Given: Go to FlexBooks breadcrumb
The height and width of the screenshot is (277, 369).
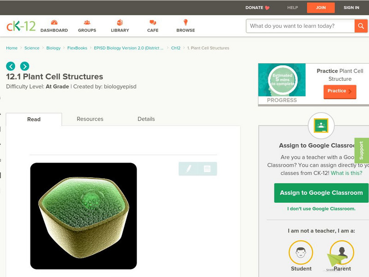Looking at the screenshot, I should tap(77, 48).
